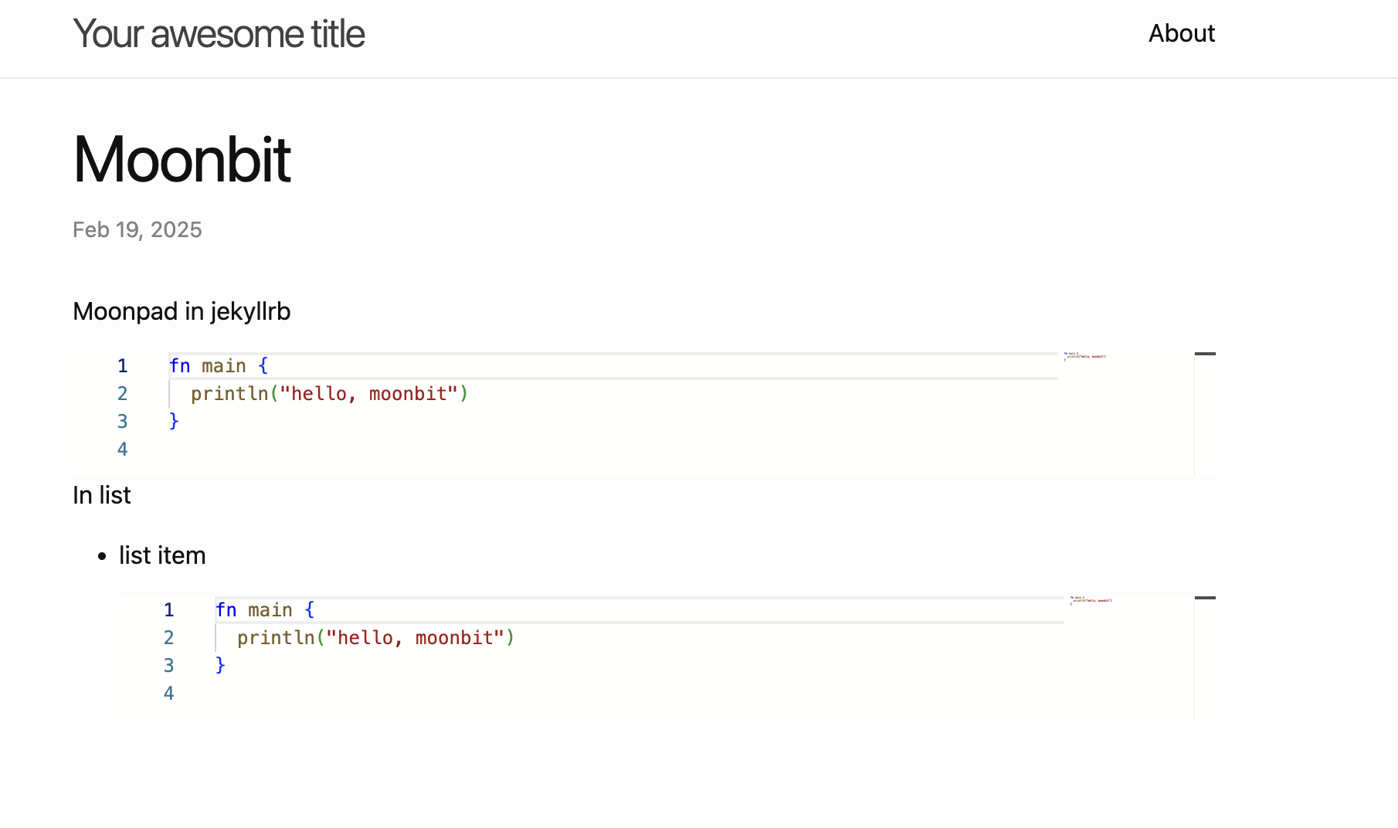The height and width of the screenshot is (828, 1398).
Task: Go to the About page
Action: click(x=1181, y=33)
